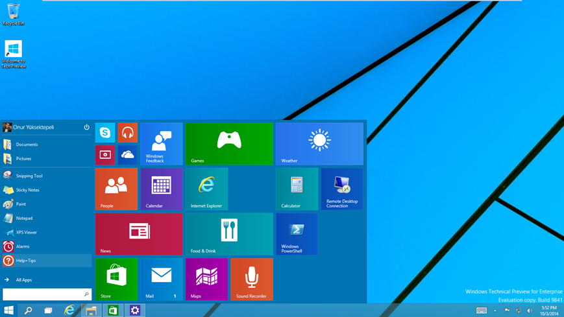564x317 pixels.
Task: Open Alarms from the Start menu
Action: [47, 246]
